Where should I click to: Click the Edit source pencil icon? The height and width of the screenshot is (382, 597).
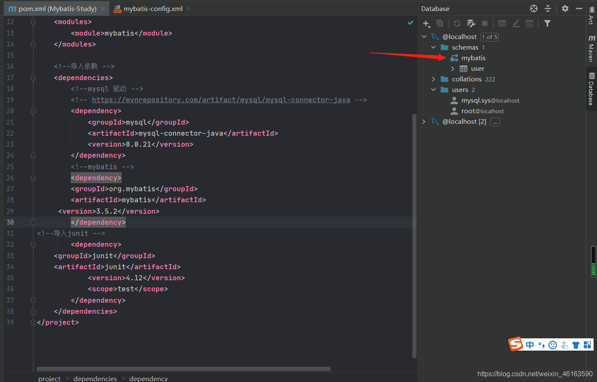(516, 23)
